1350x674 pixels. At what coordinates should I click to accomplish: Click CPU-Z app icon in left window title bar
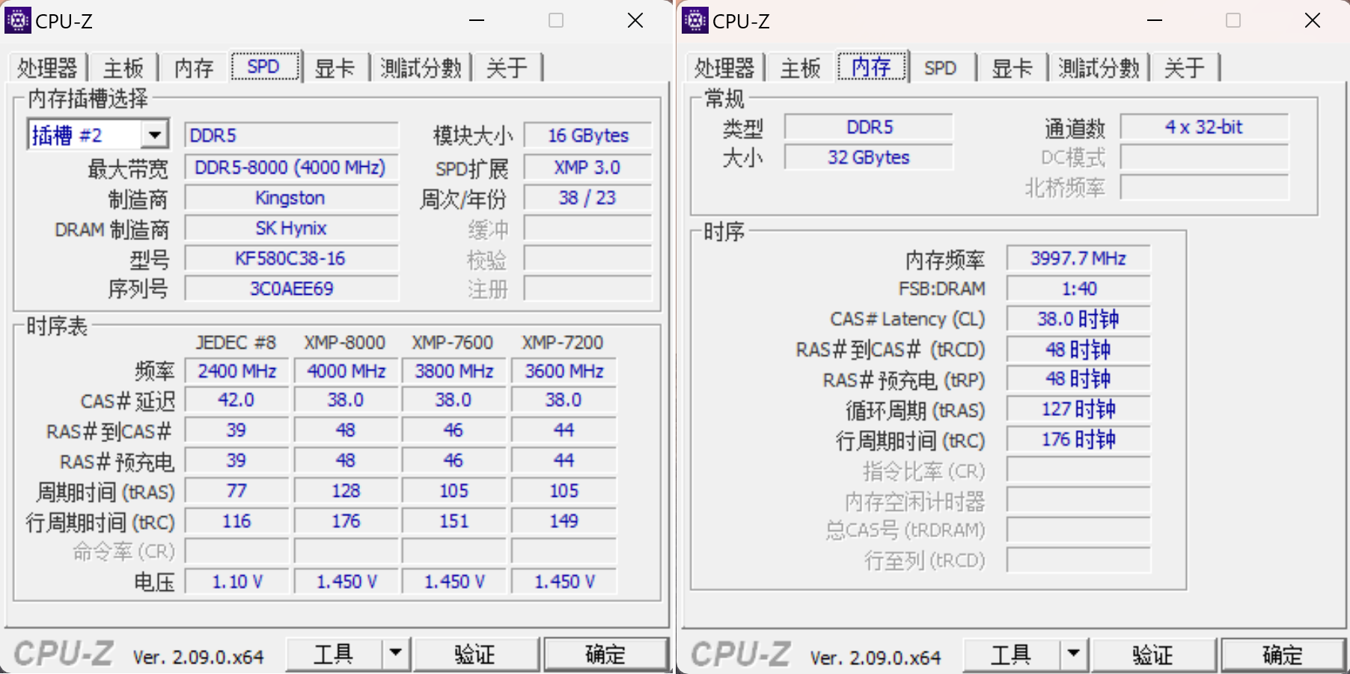click(18, 20)
